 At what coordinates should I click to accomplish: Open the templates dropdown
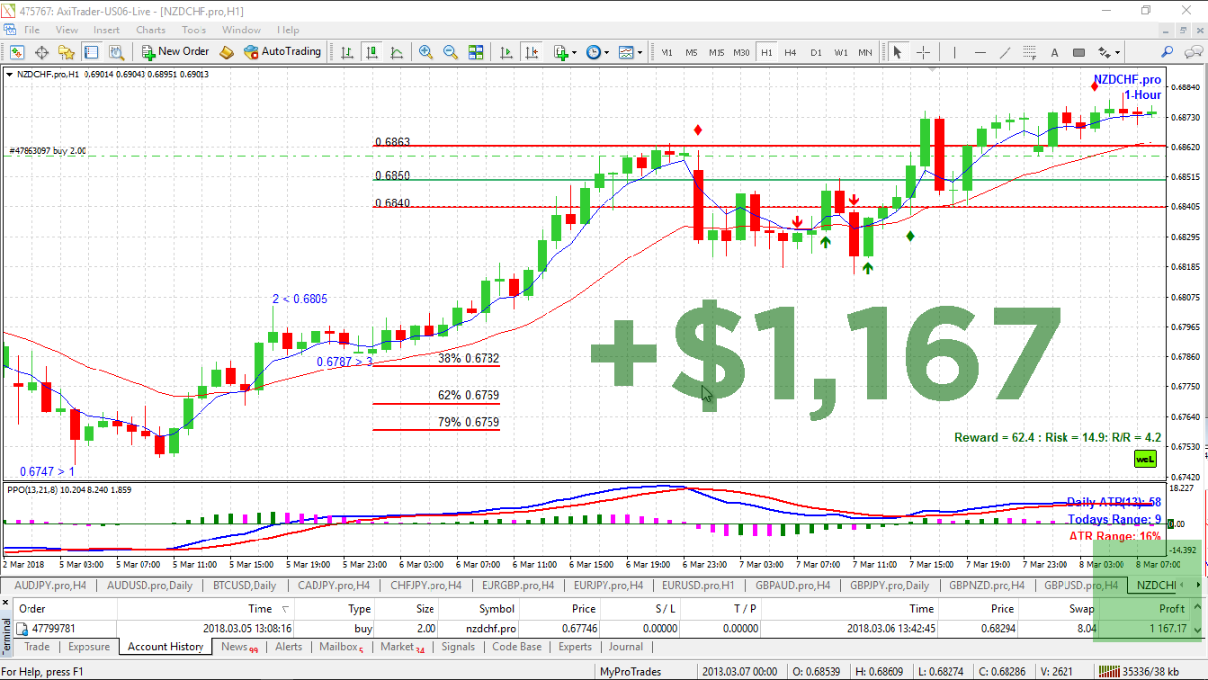pos(631,52)
